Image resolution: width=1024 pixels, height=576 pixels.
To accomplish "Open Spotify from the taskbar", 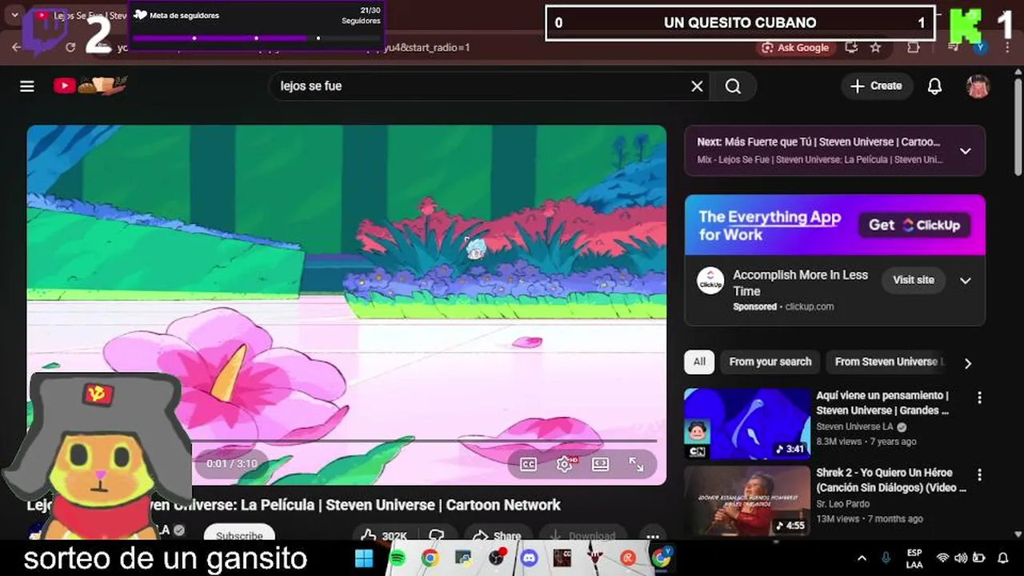I will [397, 558].
